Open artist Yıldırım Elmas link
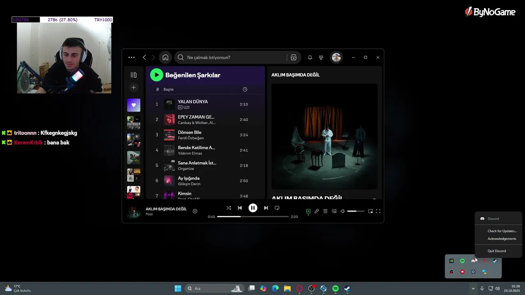Image resolution: width=525 pixels, height=295 pixels. [x=190, y=153]
